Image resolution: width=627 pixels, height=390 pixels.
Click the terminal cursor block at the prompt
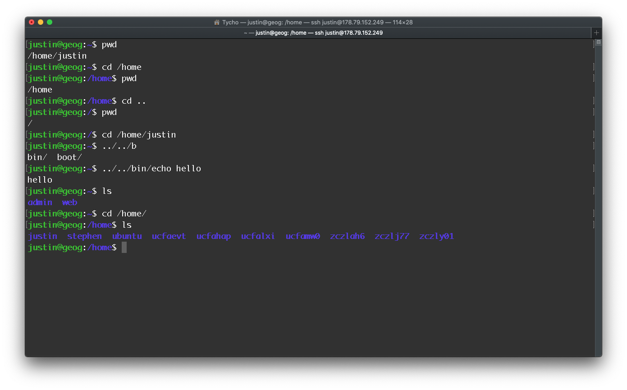pos(124,248)
